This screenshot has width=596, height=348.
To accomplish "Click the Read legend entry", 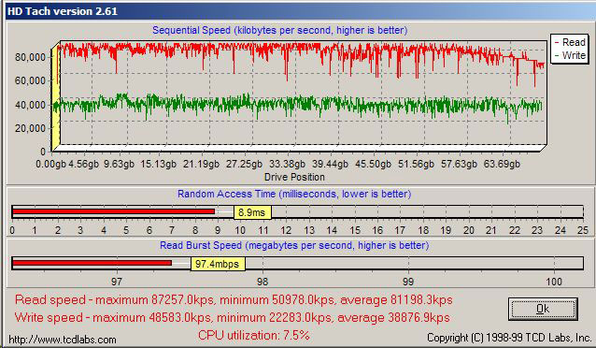I will [x=570, y=42].
